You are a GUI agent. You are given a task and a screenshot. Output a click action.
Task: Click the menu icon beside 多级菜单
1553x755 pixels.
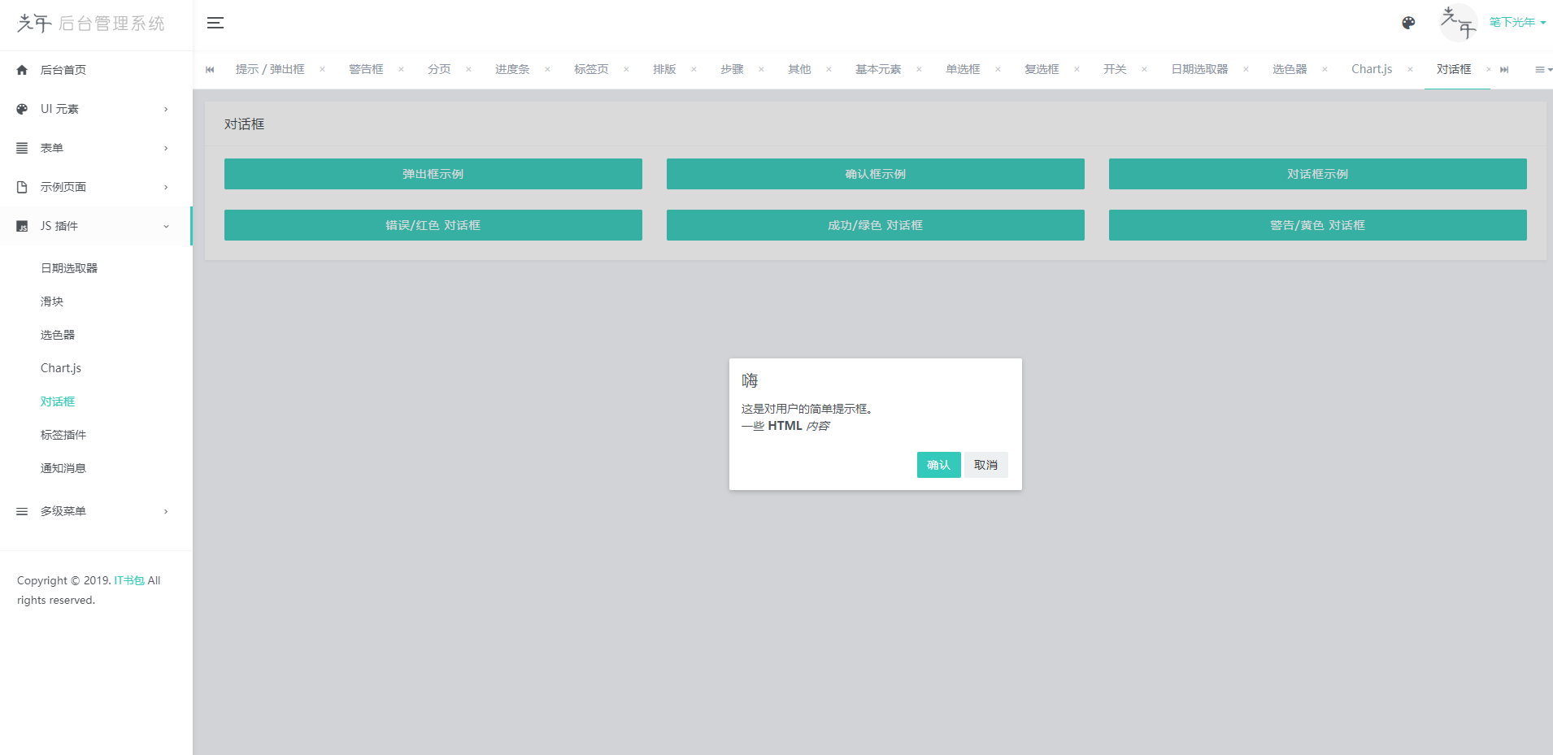click(22, 511)
